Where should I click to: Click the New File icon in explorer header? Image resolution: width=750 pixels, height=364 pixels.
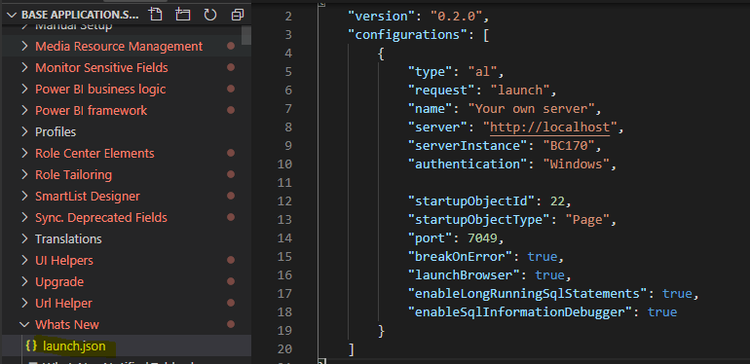pyautogui.click(x=155, y=15)
